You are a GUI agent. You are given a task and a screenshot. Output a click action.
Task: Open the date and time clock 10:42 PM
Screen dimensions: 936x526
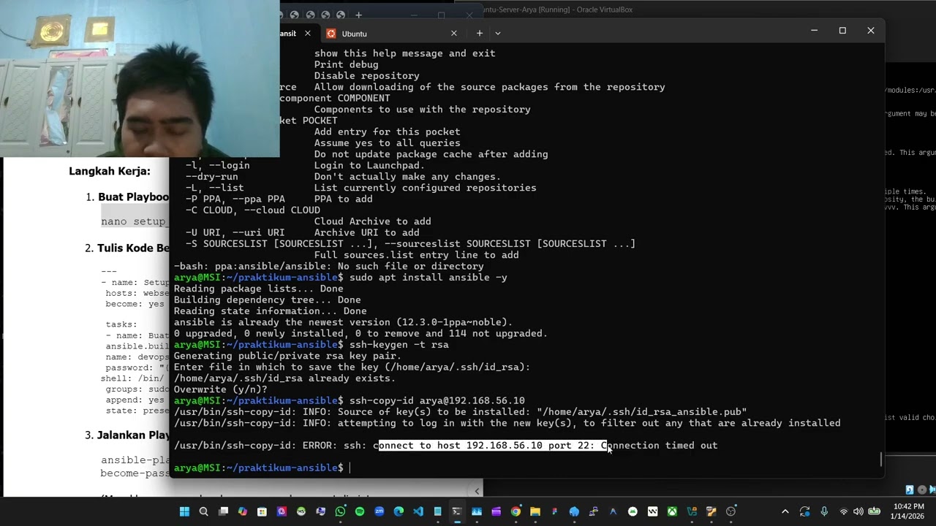(908, 511)
